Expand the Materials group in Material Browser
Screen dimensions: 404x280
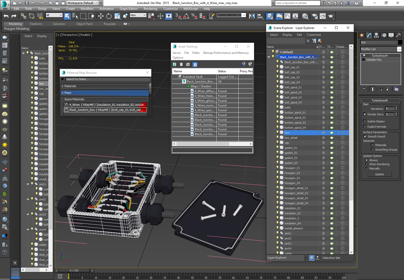105,86
